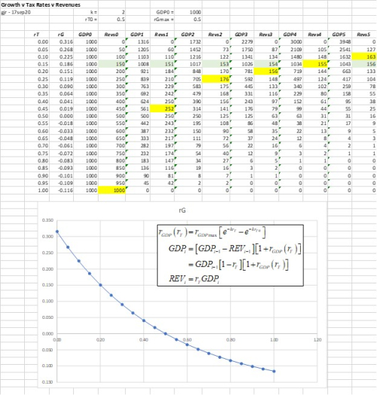Viewport: 377px width, 395px height.
Task: Select the x-axis label 0.40
Action: tap(144, 340)
